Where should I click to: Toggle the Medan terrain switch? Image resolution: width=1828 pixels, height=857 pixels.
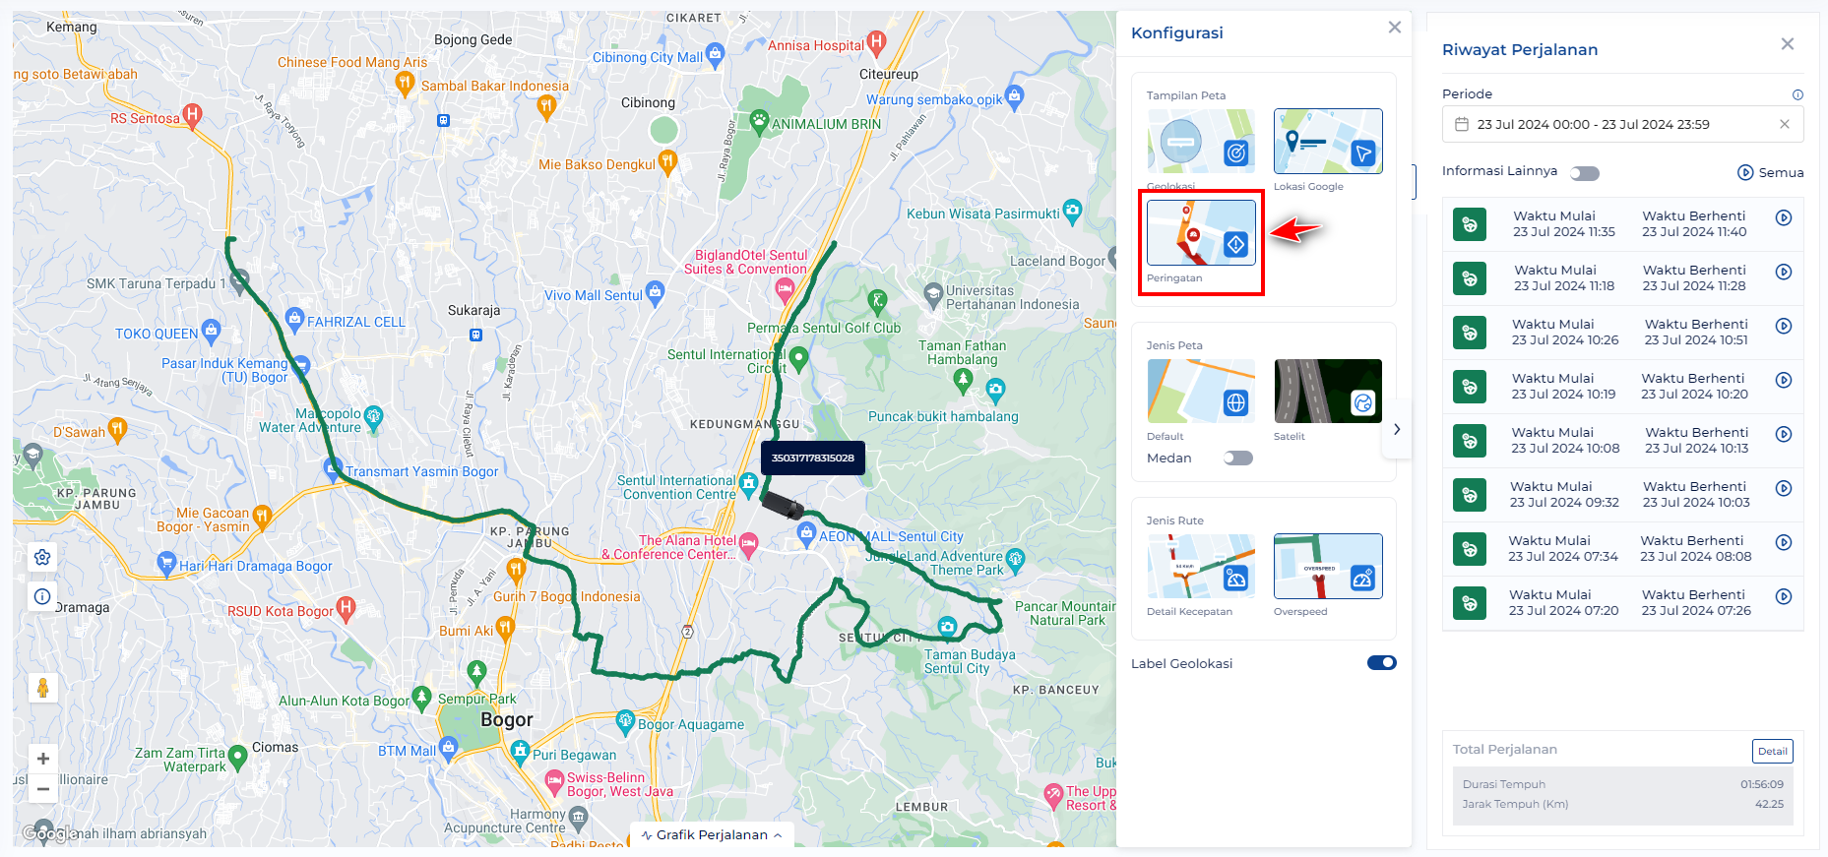click(1238, 459)
